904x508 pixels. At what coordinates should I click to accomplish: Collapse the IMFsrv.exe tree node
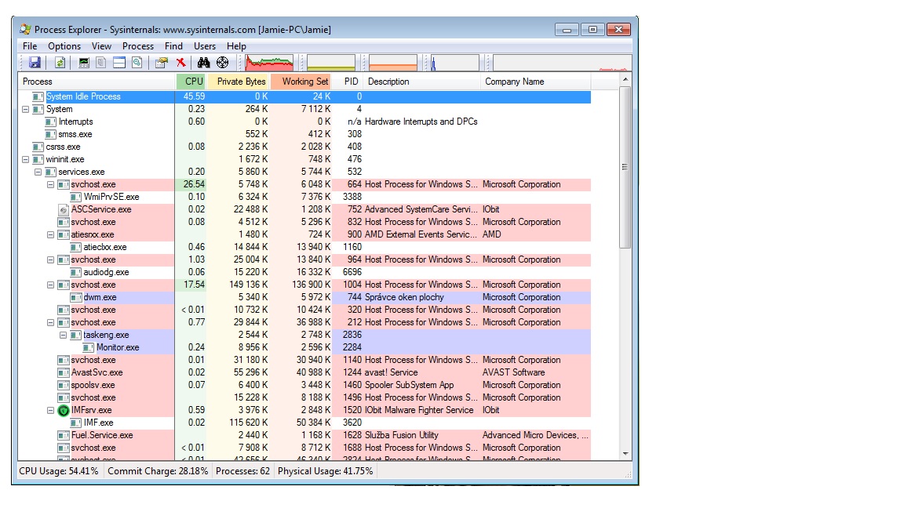(51, 411)
